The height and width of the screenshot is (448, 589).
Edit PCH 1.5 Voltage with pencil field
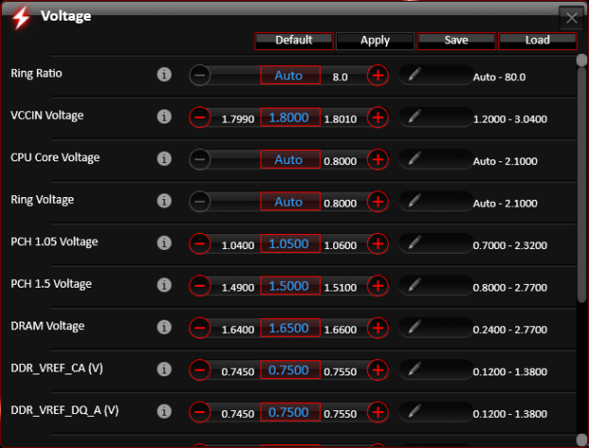pos(435,285)
